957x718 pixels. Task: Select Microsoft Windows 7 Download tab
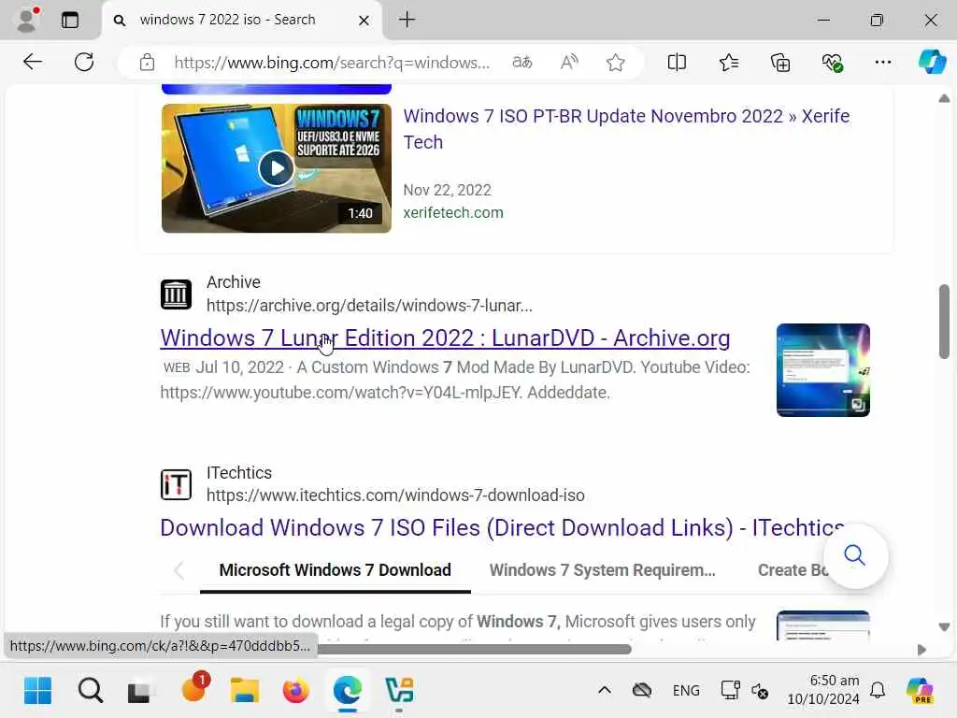coord(336,570)
